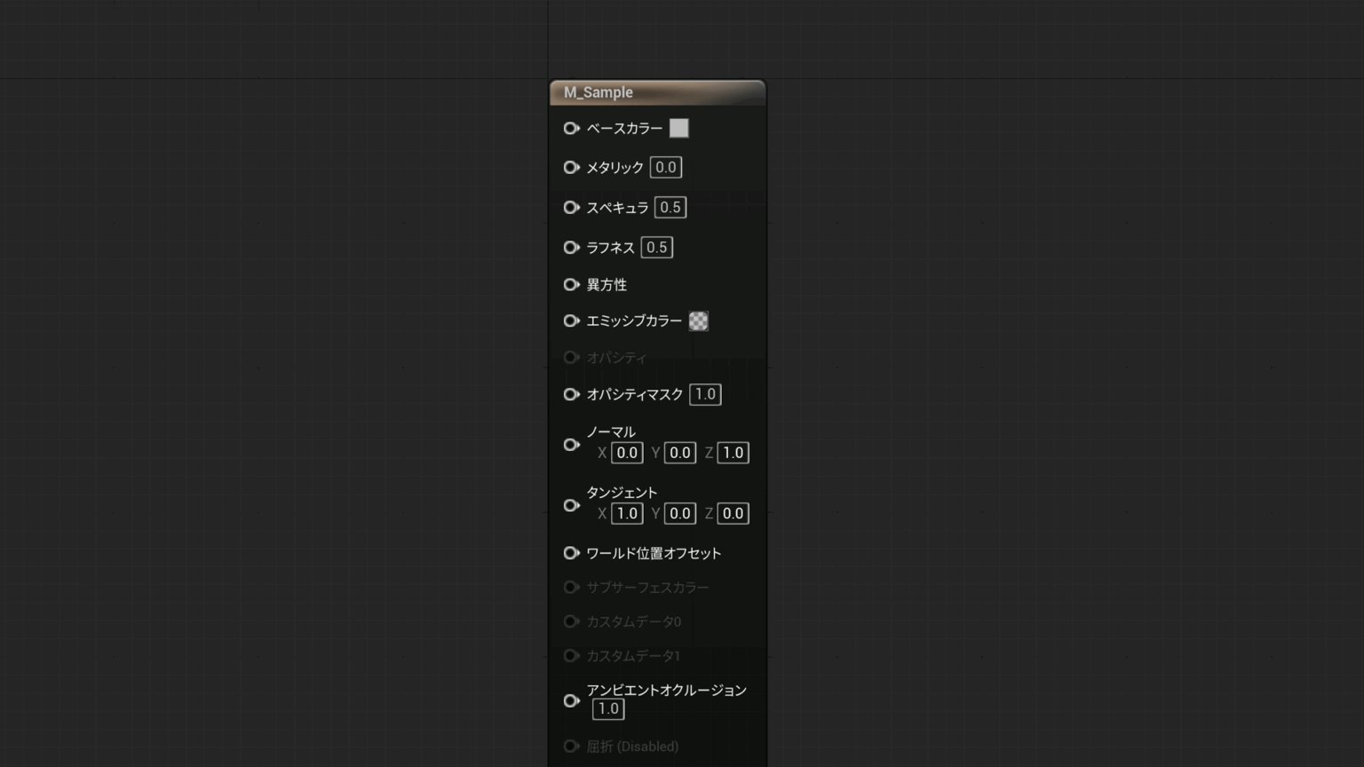Click the Emissive Color checkered swatch
The image size is (1364, 767).
(x=699, y=320)
